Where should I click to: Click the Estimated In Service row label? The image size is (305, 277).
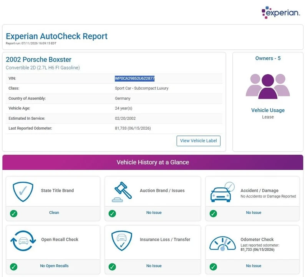[27, 118]
